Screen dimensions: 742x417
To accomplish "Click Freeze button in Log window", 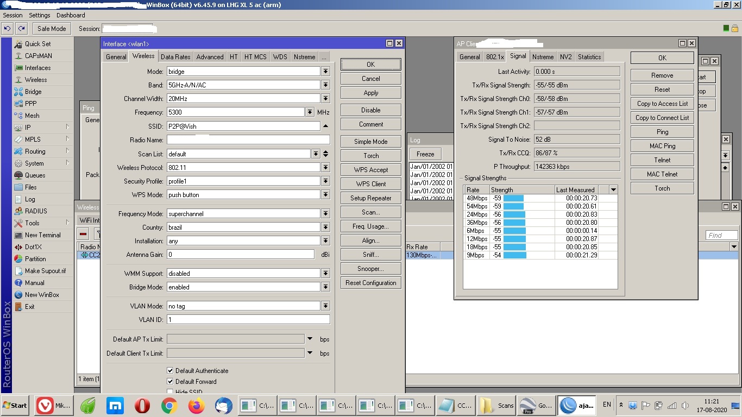I will [425, 154].
